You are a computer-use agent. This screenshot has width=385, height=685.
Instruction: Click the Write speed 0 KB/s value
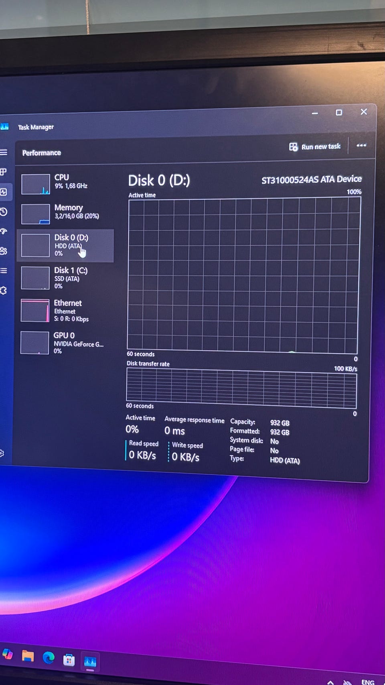pyautogui.click(x=186, y=457)
